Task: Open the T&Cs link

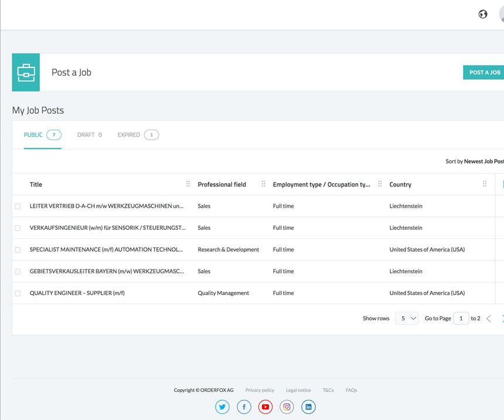Action: pos(328,390)
